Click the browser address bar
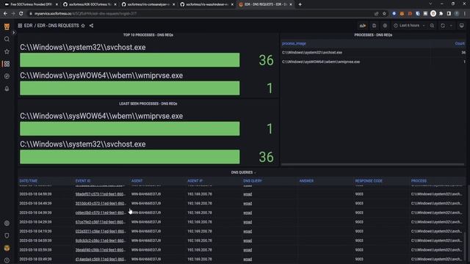The width and height of the screenshot is (470, 264). 200,14
